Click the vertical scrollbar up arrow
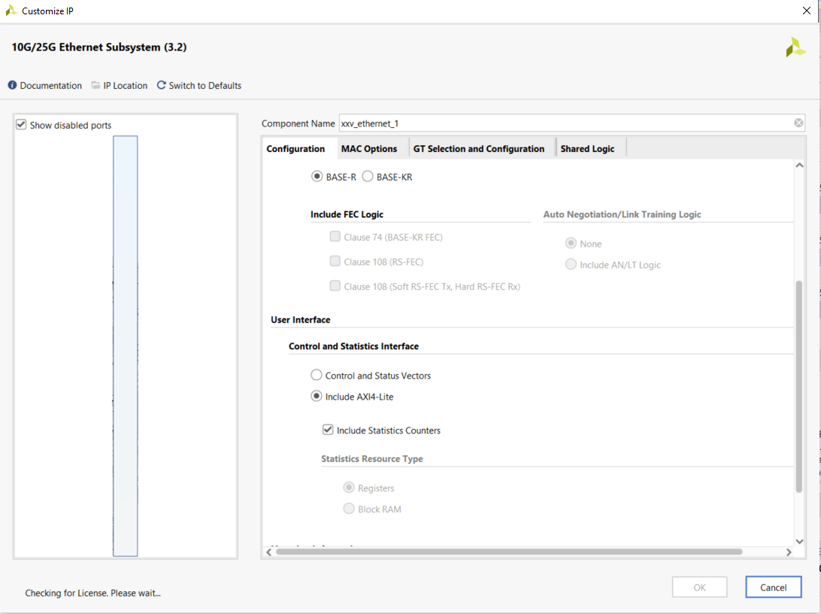Screen dimensions: 821x614 (799, 165)
